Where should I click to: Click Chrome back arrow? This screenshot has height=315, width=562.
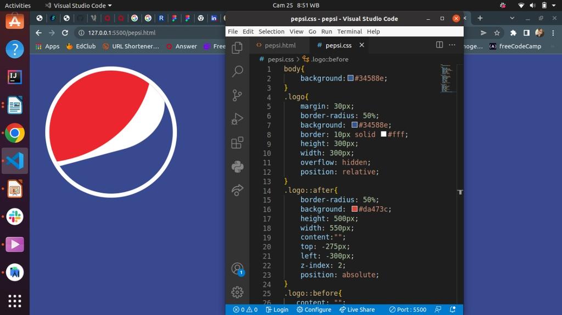[39, 32]
